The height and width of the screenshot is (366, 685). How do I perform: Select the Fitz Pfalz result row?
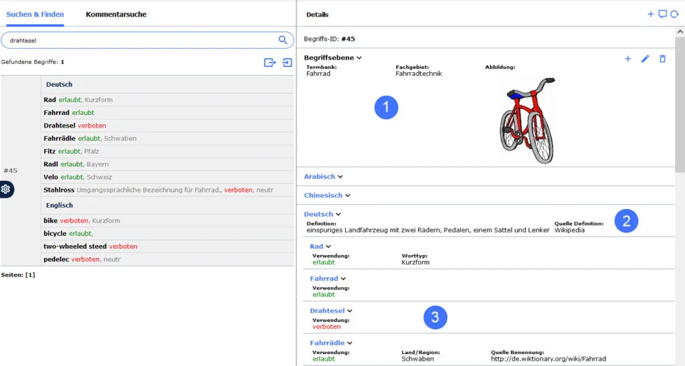click(168, 152)
